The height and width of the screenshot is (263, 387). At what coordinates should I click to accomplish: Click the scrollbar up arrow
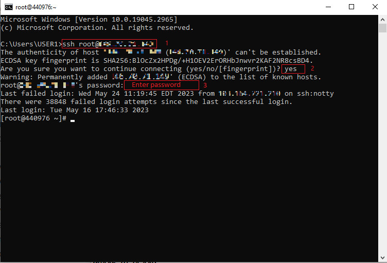[382, 19]
